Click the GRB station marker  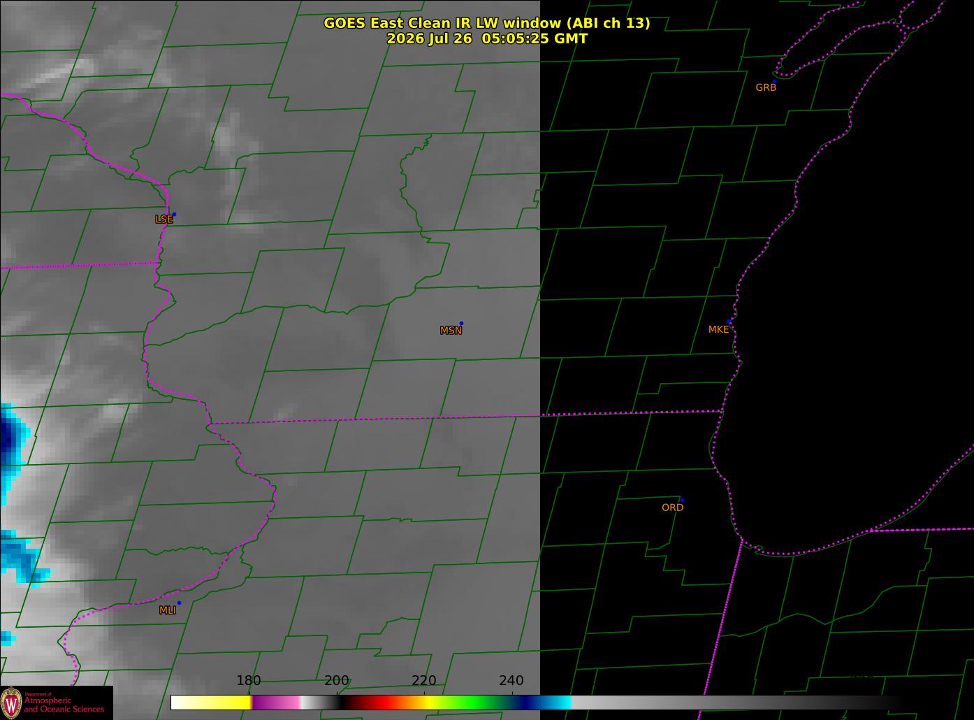774,82
